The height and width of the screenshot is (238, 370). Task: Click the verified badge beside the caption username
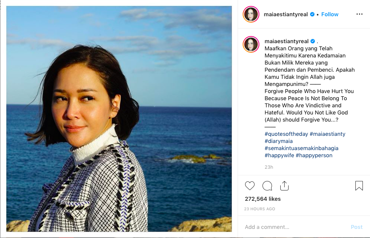[x=312, y=41]
